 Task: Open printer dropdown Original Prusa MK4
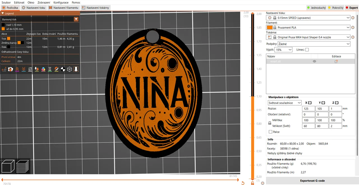pyautogui.click(x=308, y=37)
